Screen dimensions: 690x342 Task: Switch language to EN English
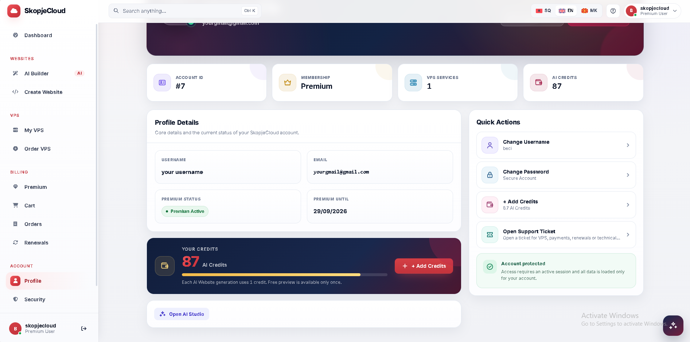566,11
